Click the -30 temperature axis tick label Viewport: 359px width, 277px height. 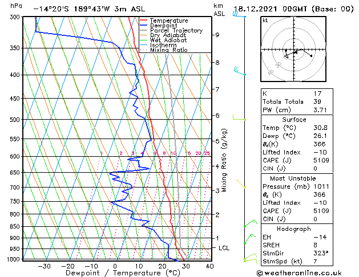point(44,266)
